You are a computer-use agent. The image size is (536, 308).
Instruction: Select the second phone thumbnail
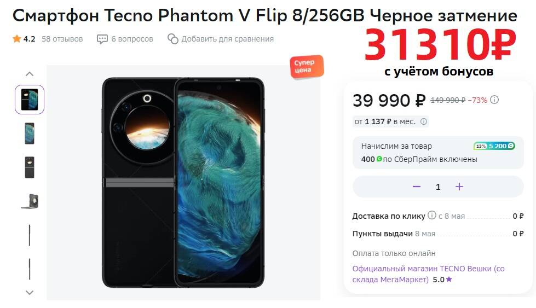tap(30, 133)
